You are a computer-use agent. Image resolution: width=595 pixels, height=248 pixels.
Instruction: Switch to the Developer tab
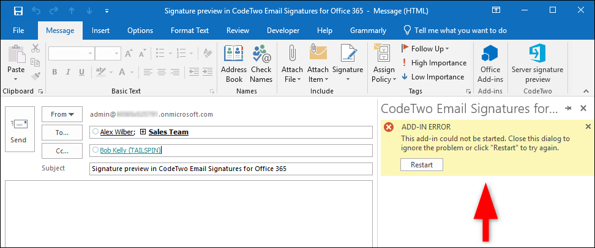(x=283, y=31)
